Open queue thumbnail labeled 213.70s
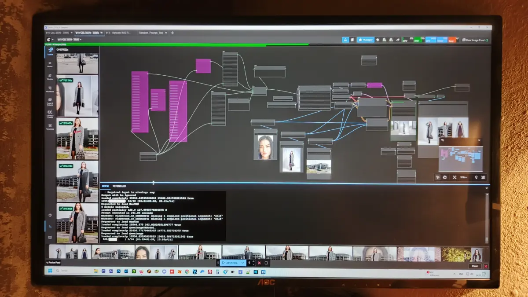Viewport: 528px width, 297px height. 77,181
